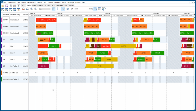The width and height of the screenshot is (196, 111).
Task: Click the PF date input field
Action: (80, 9)
